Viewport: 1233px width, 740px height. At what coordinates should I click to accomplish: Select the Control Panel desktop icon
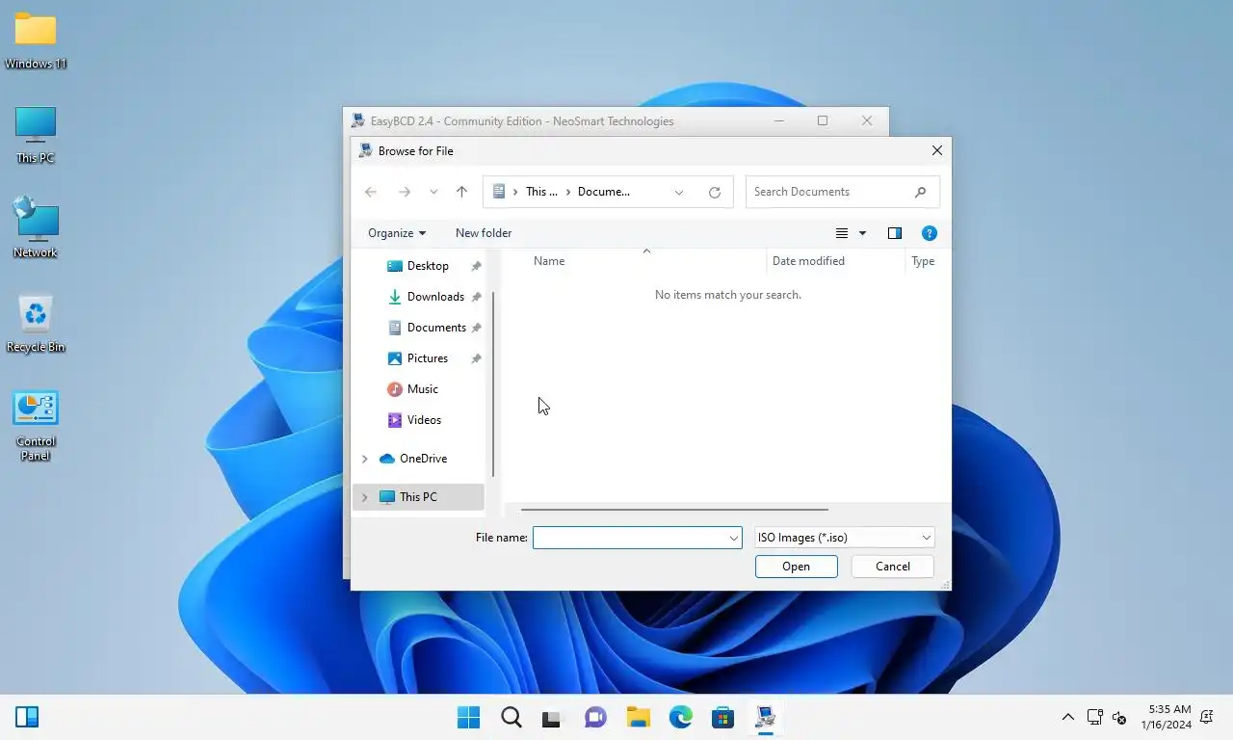click(x=36, y=426)
